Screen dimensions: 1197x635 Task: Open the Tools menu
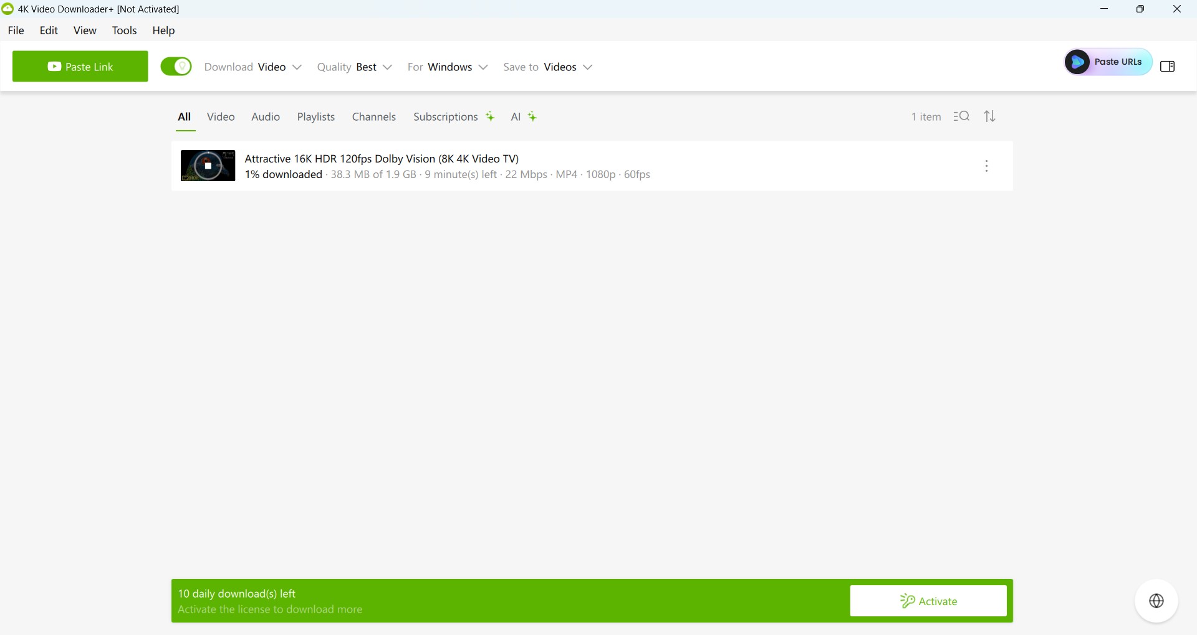click(x=124, y=31)
